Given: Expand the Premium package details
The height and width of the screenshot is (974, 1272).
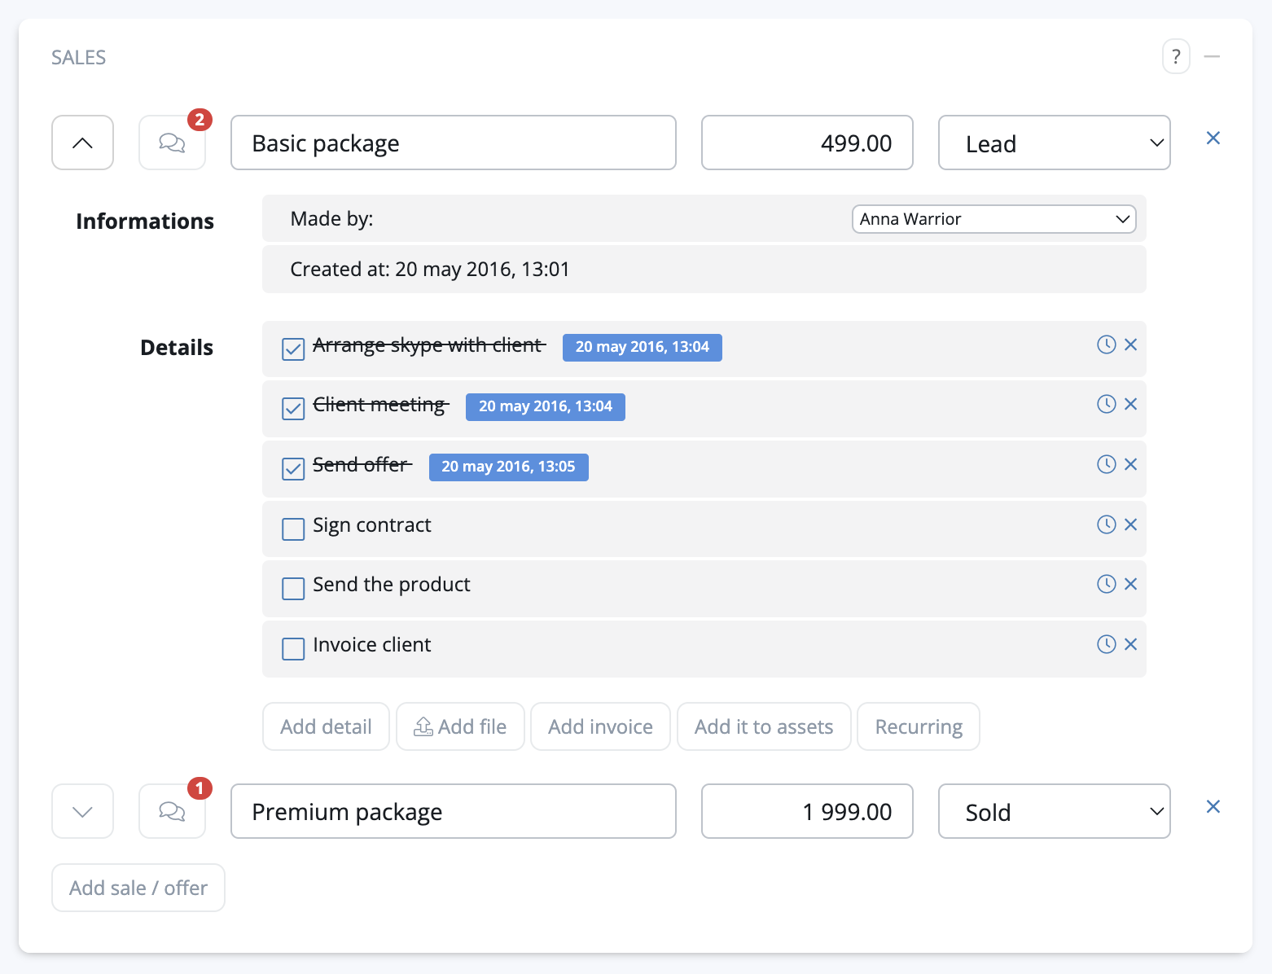Looking at the screenshot, I should click(82, 811).
